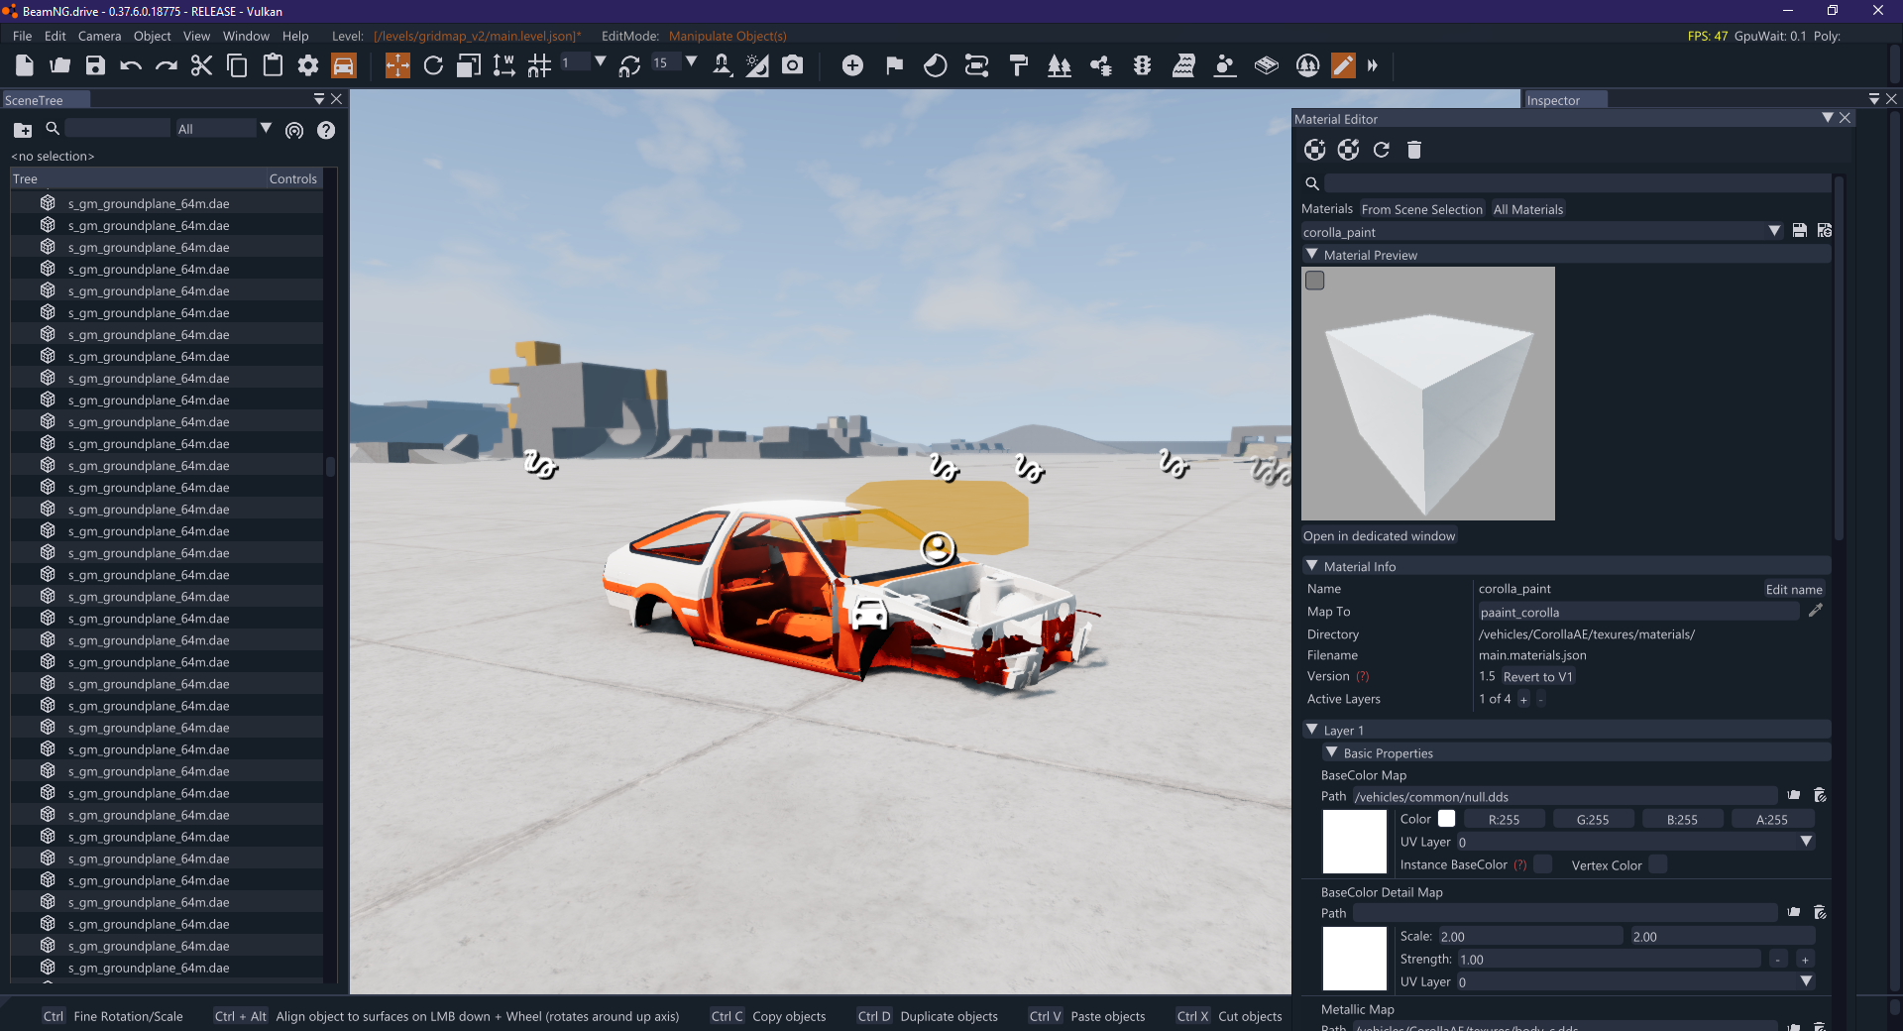
Task: Add a new folder in SceneTree
Action: tap(23, 130)
